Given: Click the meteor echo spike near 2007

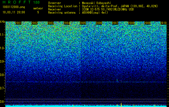Looking at the screenshot, I should tap(117, 80).
